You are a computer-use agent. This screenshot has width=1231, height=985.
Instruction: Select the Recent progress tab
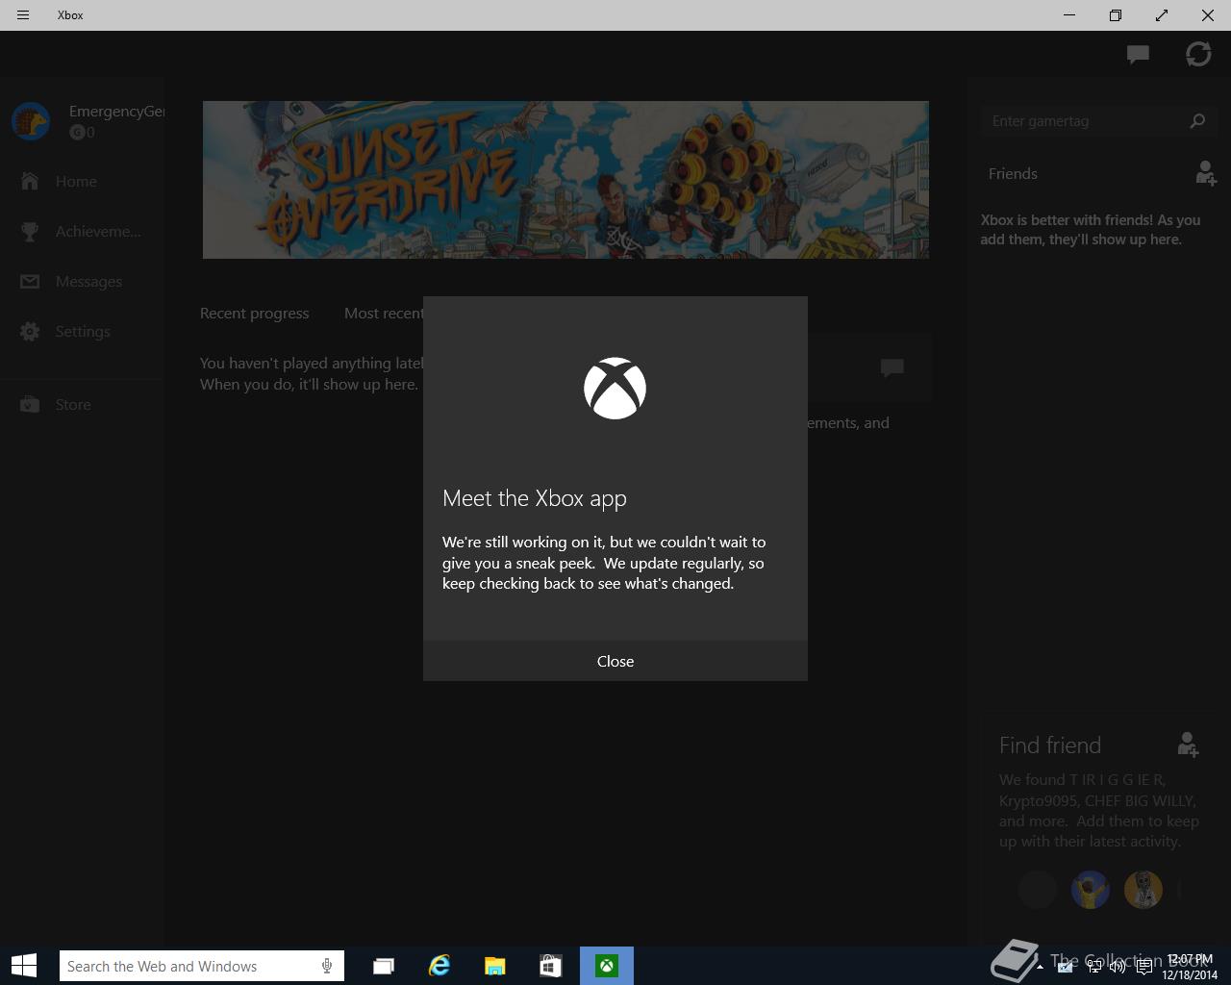click(x=254, y=314)
